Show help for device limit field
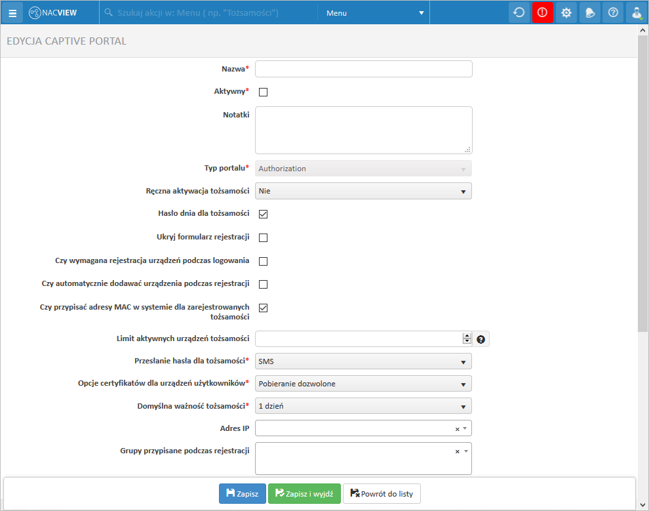The width and height of the screenshot is (649, 511). click(481, 339)
